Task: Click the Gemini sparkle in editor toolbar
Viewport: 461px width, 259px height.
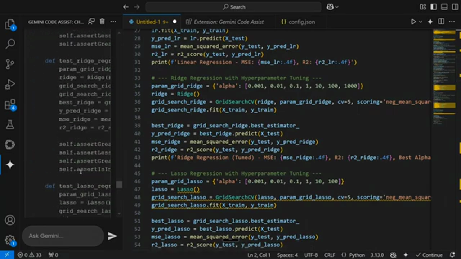Action: click(430, 22)
